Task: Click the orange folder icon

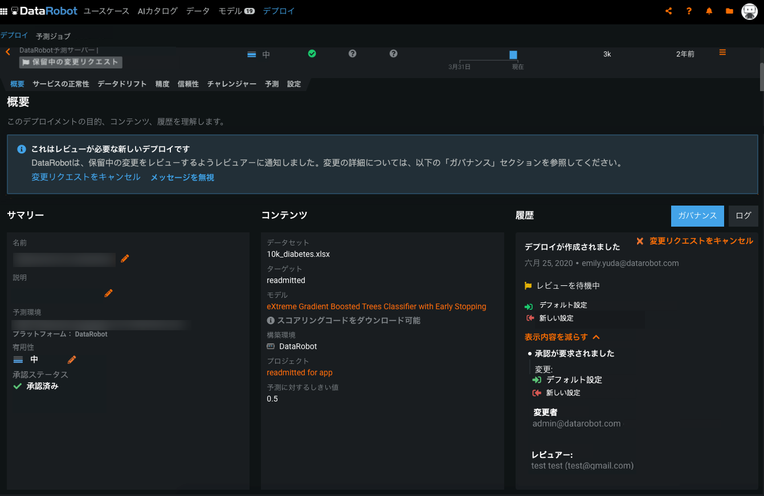Action: coord(729,11)
